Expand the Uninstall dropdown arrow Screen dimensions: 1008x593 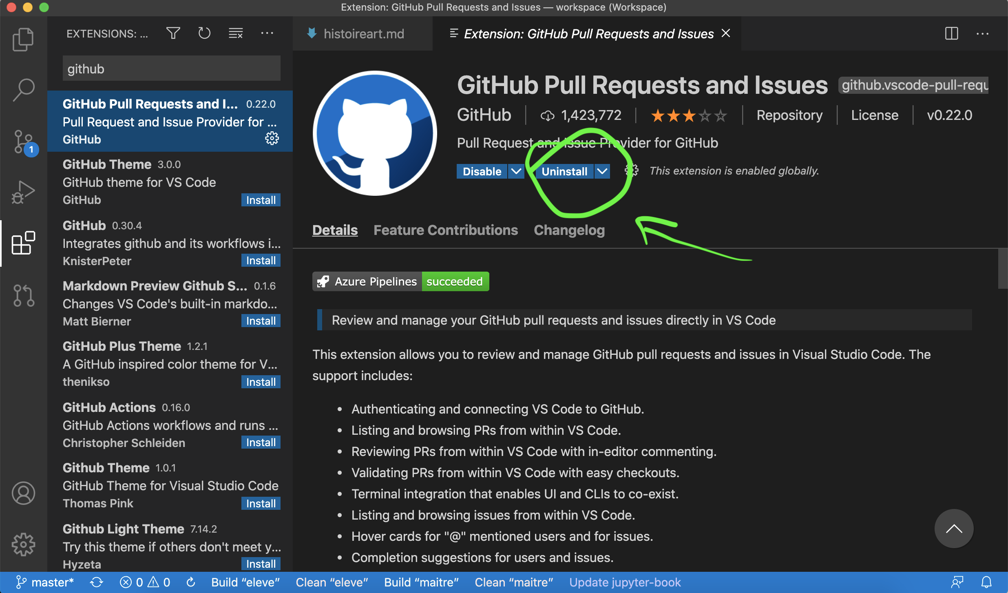click(x=602, y=171)
